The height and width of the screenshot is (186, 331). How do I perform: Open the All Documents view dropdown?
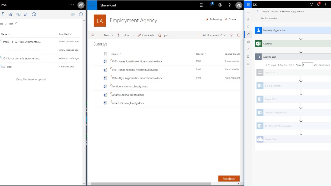click(212, 35)
